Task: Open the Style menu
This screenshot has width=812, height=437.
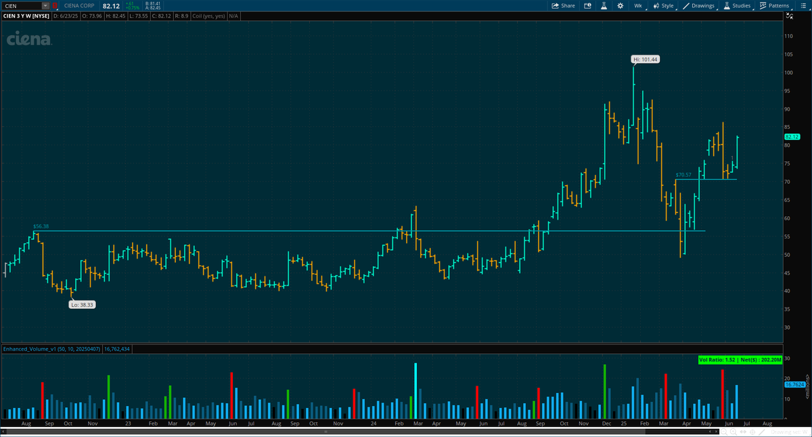Action: pyautogui.click(x=664, y=5)
